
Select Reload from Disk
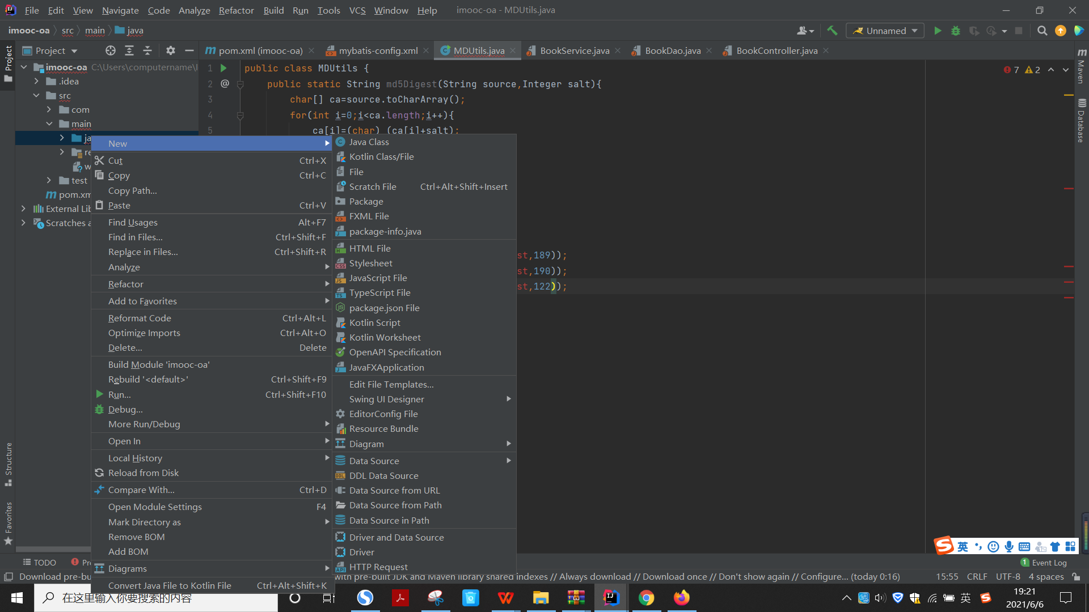point(211,473)
